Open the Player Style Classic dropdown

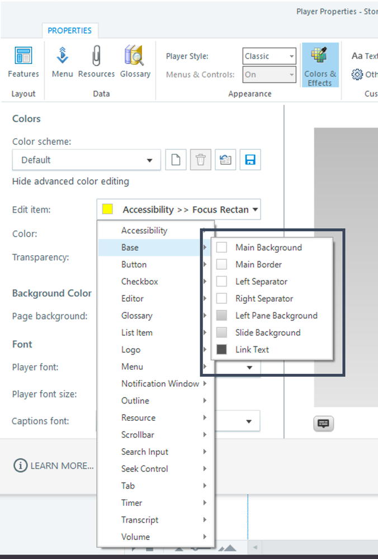pyautogui.click(x=270, y=56)
